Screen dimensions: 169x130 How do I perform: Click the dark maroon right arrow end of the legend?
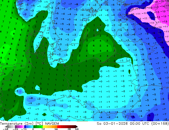77,127
